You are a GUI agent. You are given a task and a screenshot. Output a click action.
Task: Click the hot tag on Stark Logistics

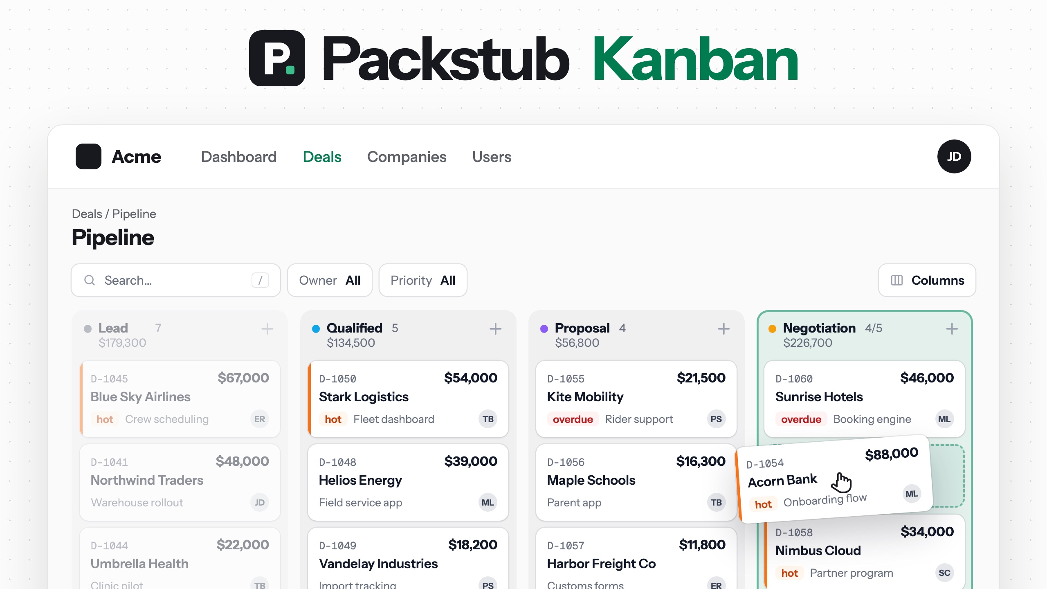333,419
